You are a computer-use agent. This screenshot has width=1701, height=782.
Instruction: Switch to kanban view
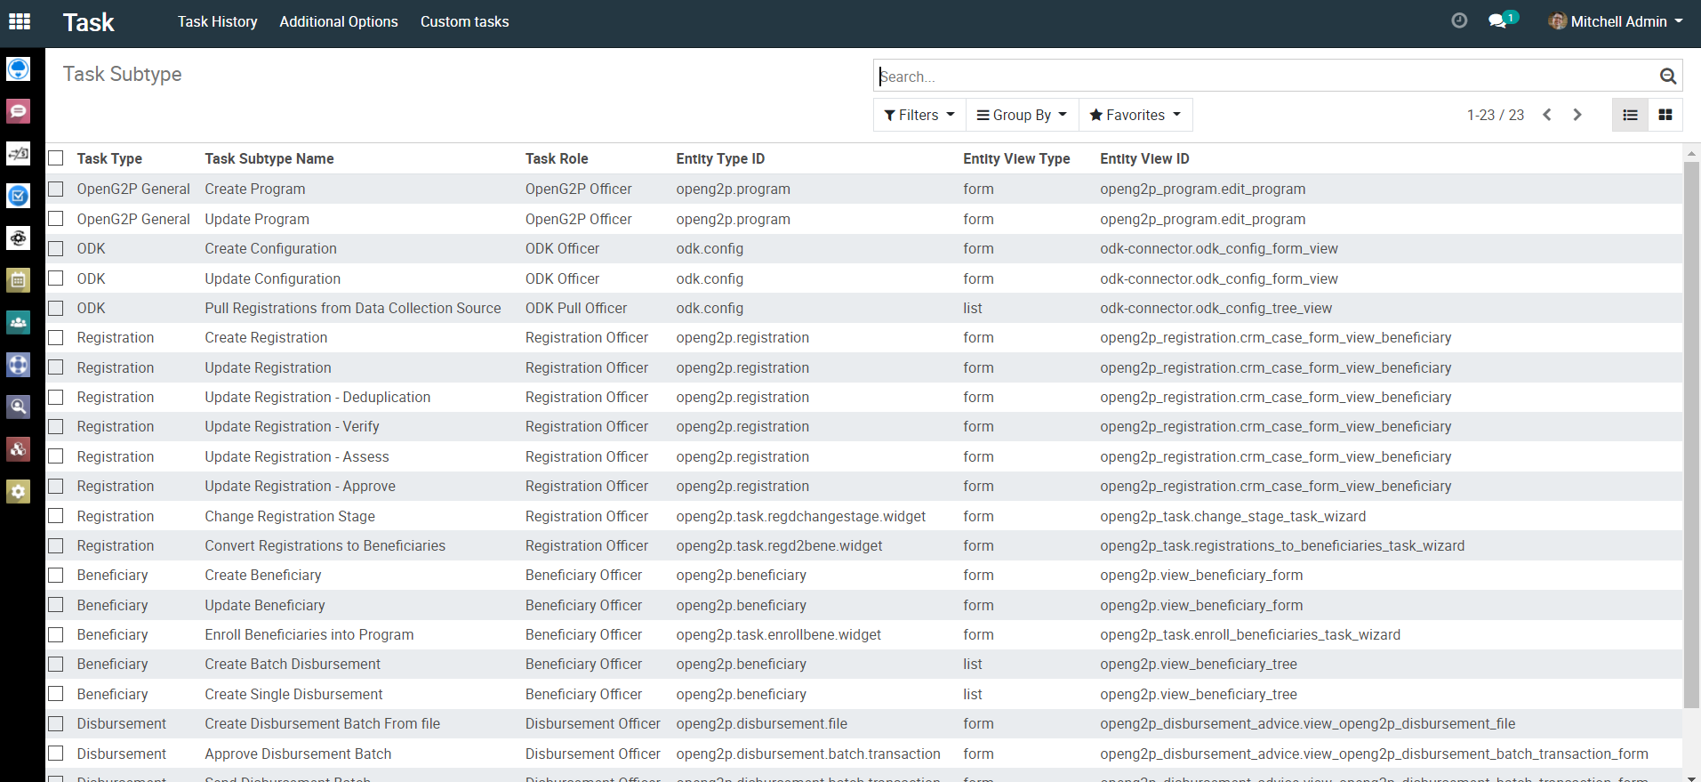coord(1665,115)
